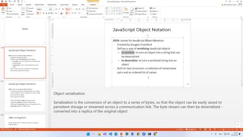Toggle bulleted list

coord(67,9)
